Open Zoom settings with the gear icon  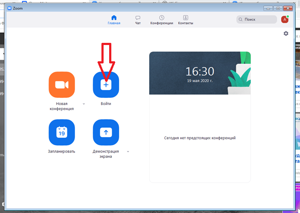pos(286,33)
